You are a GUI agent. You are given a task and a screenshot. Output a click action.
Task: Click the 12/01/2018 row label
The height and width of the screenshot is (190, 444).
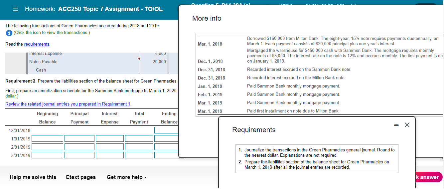pos(19,130)
